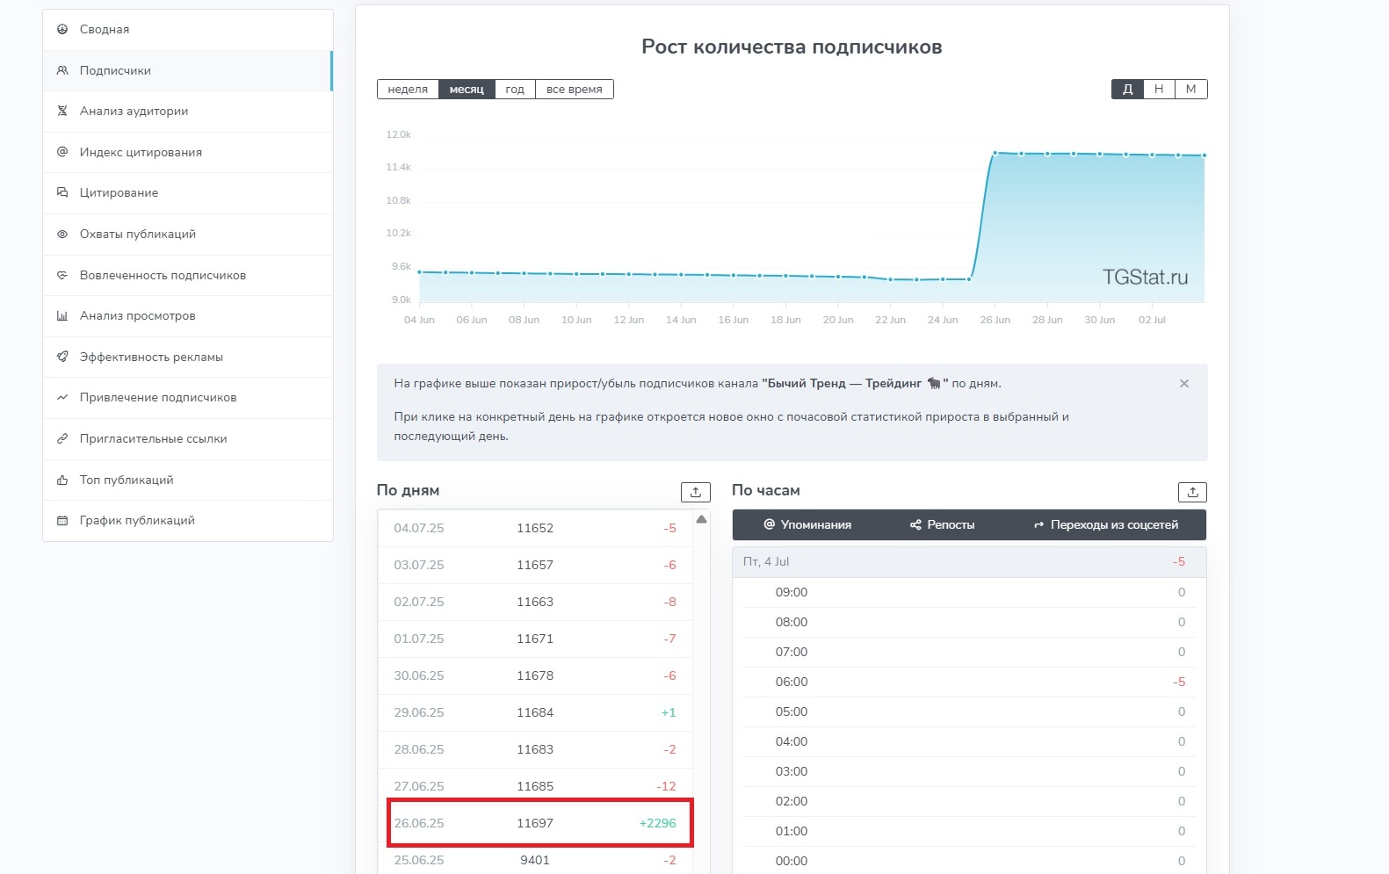The width and height of the screenshot is (1389, 874).
Task: Click the Анализ аудитории hourglass icon
Action: (x=62, y=111)
